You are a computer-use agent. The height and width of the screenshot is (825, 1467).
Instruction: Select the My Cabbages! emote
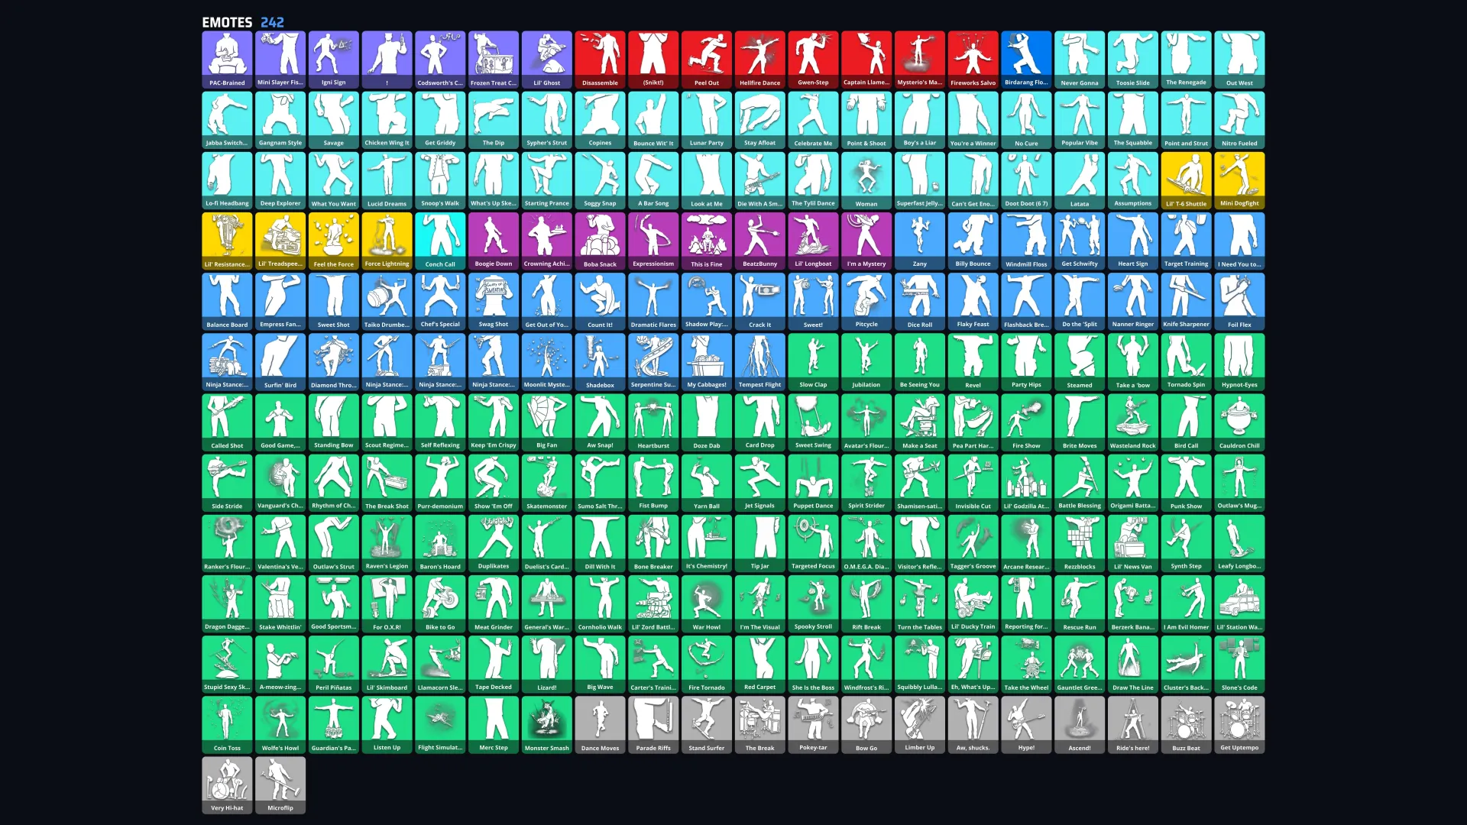(706, 362)
